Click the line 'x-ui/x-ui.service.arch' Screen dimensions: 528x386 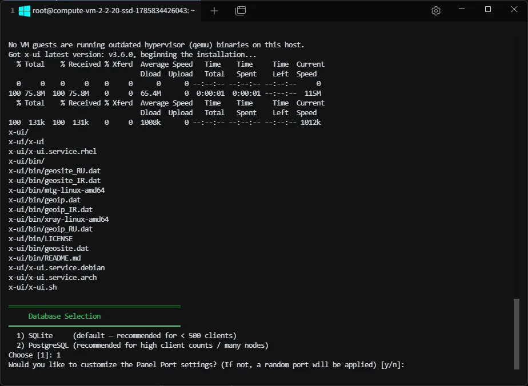tap(53, 278)
